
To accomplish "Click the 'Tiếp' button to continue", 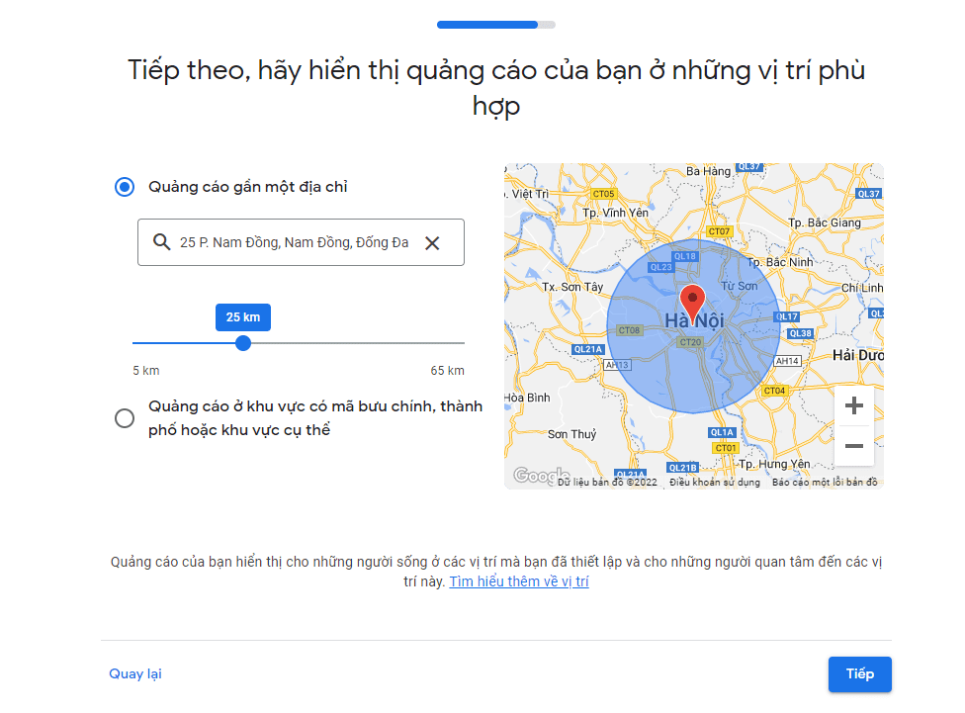I will pyautogui.click(x=860, y=674).
